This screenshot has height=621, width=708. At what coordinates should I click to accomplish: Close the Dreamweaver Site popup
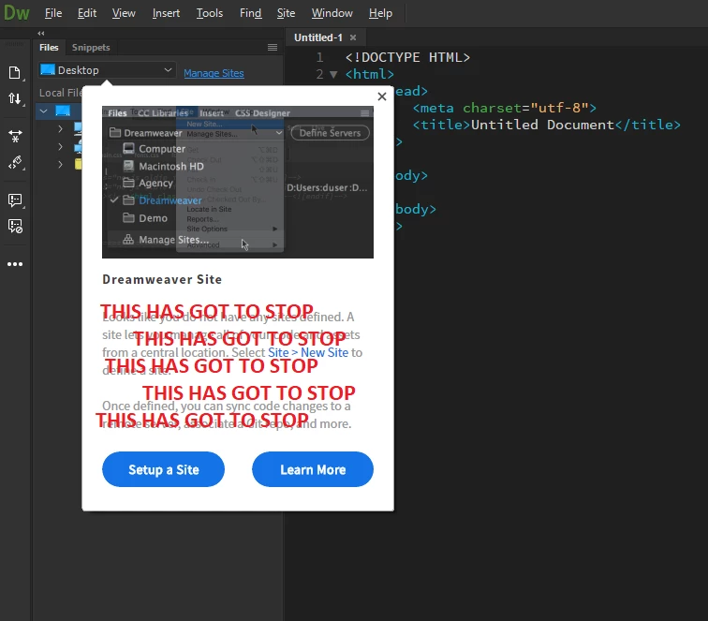pos(382,96)
